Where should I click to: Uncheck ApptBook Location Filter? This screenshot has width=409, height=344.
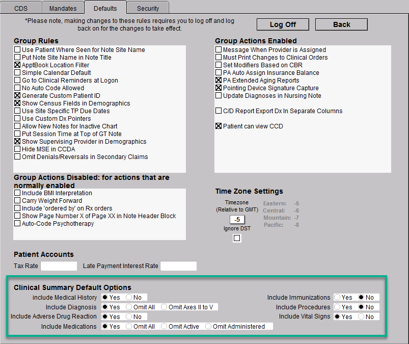(x=18, y=65)
